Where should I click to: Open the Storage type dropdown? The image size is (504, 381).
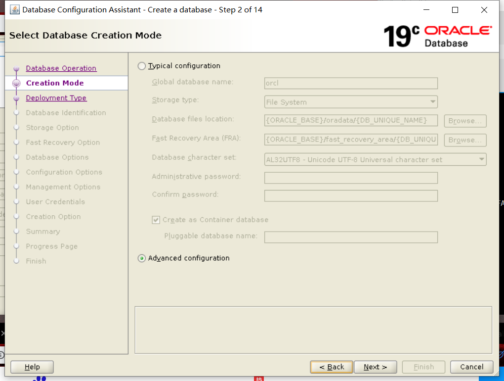pos(351,102)
